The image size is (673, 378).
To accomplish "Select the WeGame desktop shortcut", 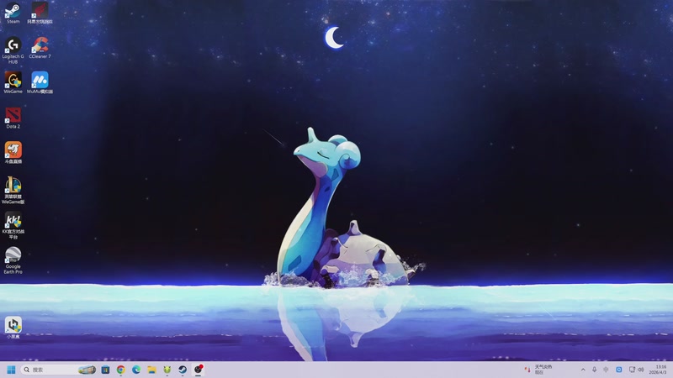I will 13,82.
